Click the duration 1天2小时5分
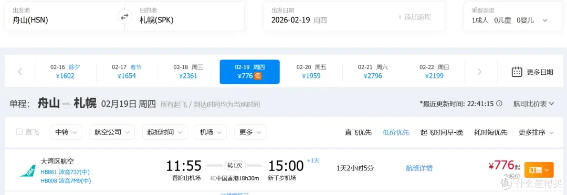567x195 pixels. [x=355, y=168]
